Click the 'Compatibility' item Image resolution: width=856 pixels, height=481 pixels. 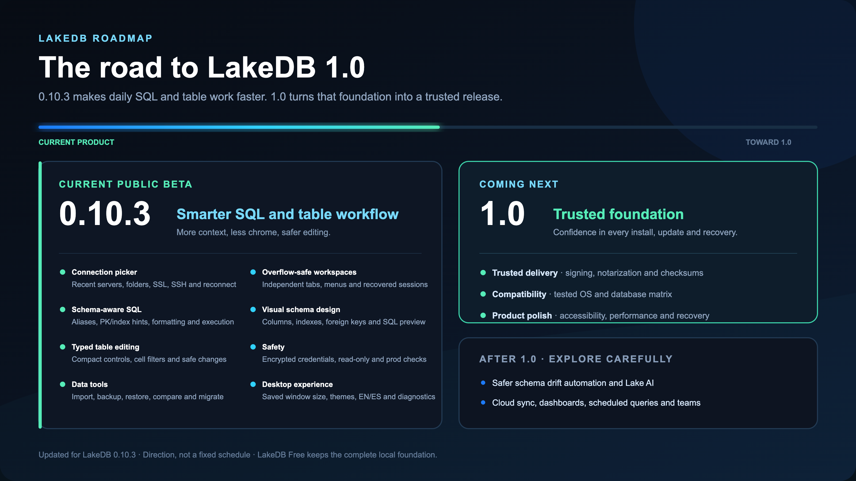click(x=519, y=294)
